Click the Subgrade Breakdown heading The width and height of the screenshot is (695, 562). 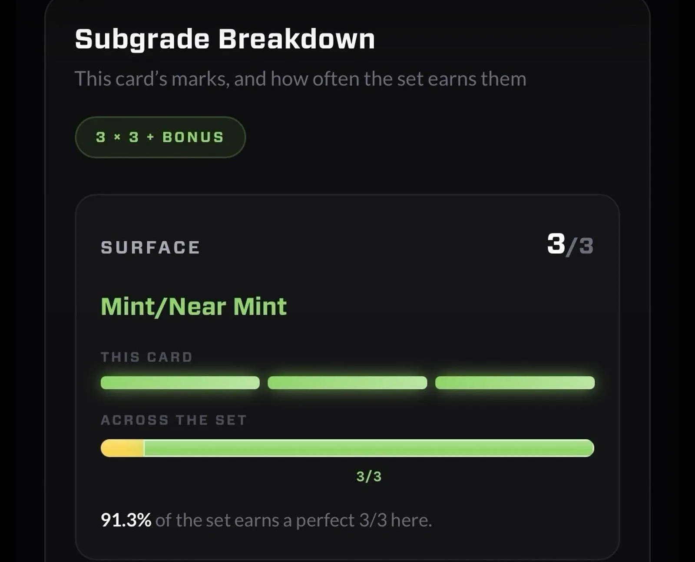(x=225, y=39)
